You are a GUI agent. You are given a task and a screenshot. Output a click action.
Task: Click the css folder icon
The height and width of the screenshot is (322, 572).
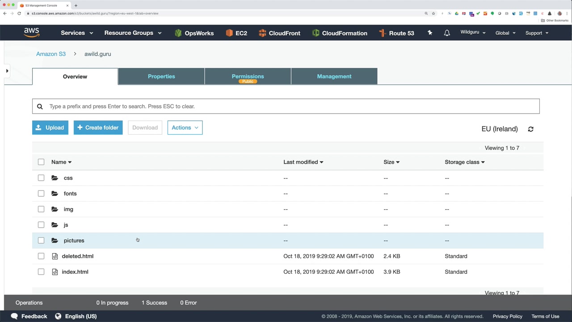pyautogui.click(x=55, y=178)
